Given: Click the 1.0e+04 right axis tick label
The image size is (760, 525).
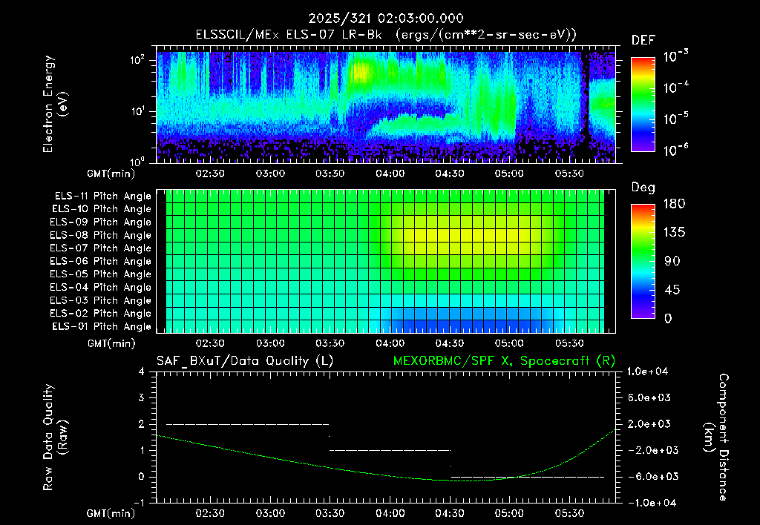Looking at the screenshot, I should pos(647,372).
